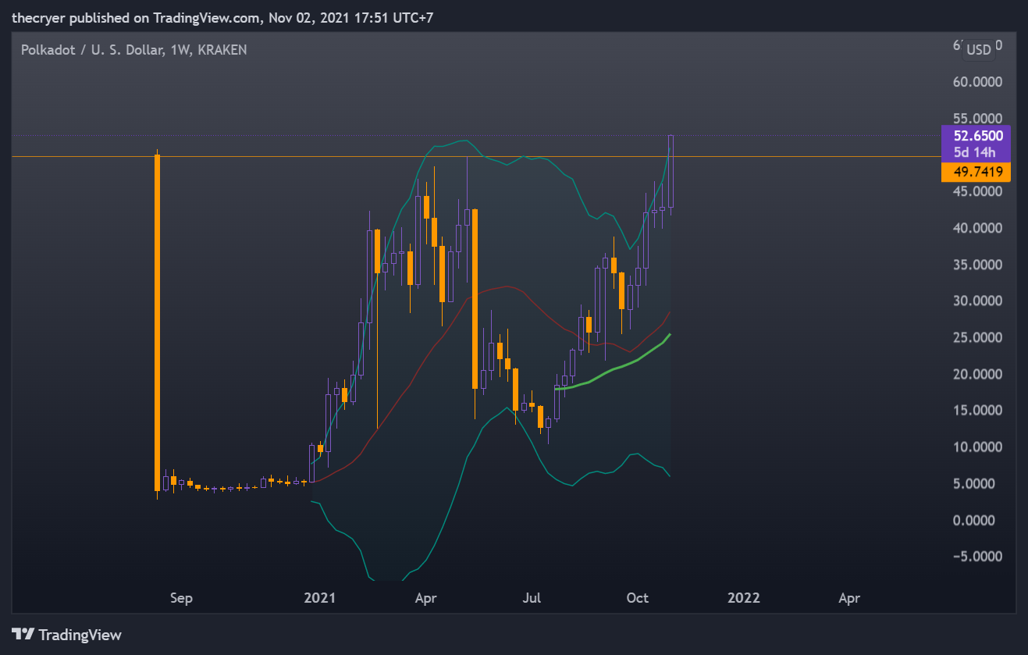Click the 35.0000 price axis label

coord(977,265)
